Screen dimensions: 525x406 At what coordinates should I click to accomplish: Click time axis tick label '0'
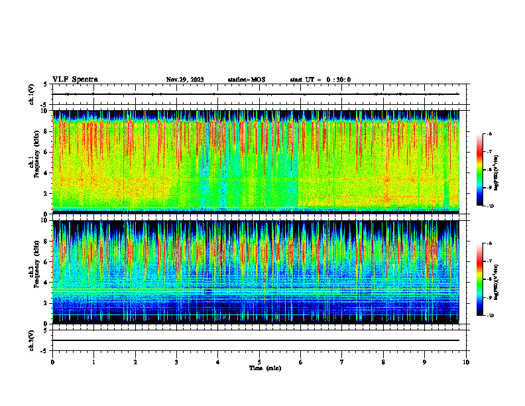click(x=52, y=362)
